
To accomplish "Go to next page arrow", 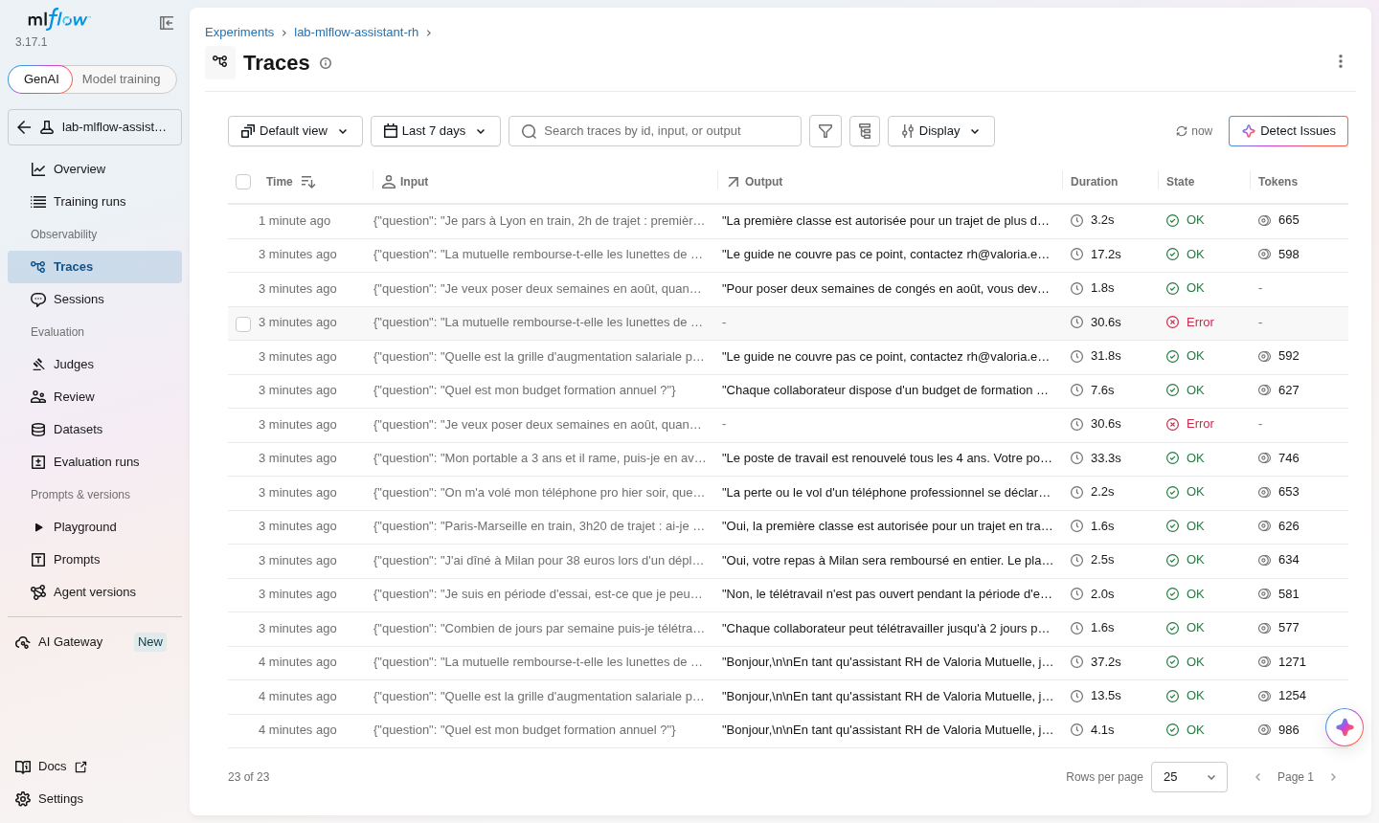I will [1333, 777].
